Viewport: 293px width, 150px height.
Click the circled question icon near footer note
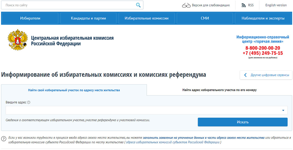click(4, 139)
